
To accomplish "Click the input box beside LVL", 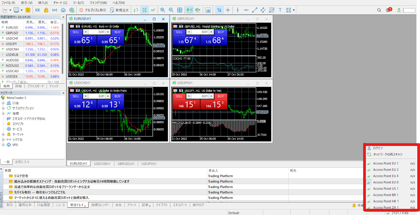I will (x=409, y=10).
